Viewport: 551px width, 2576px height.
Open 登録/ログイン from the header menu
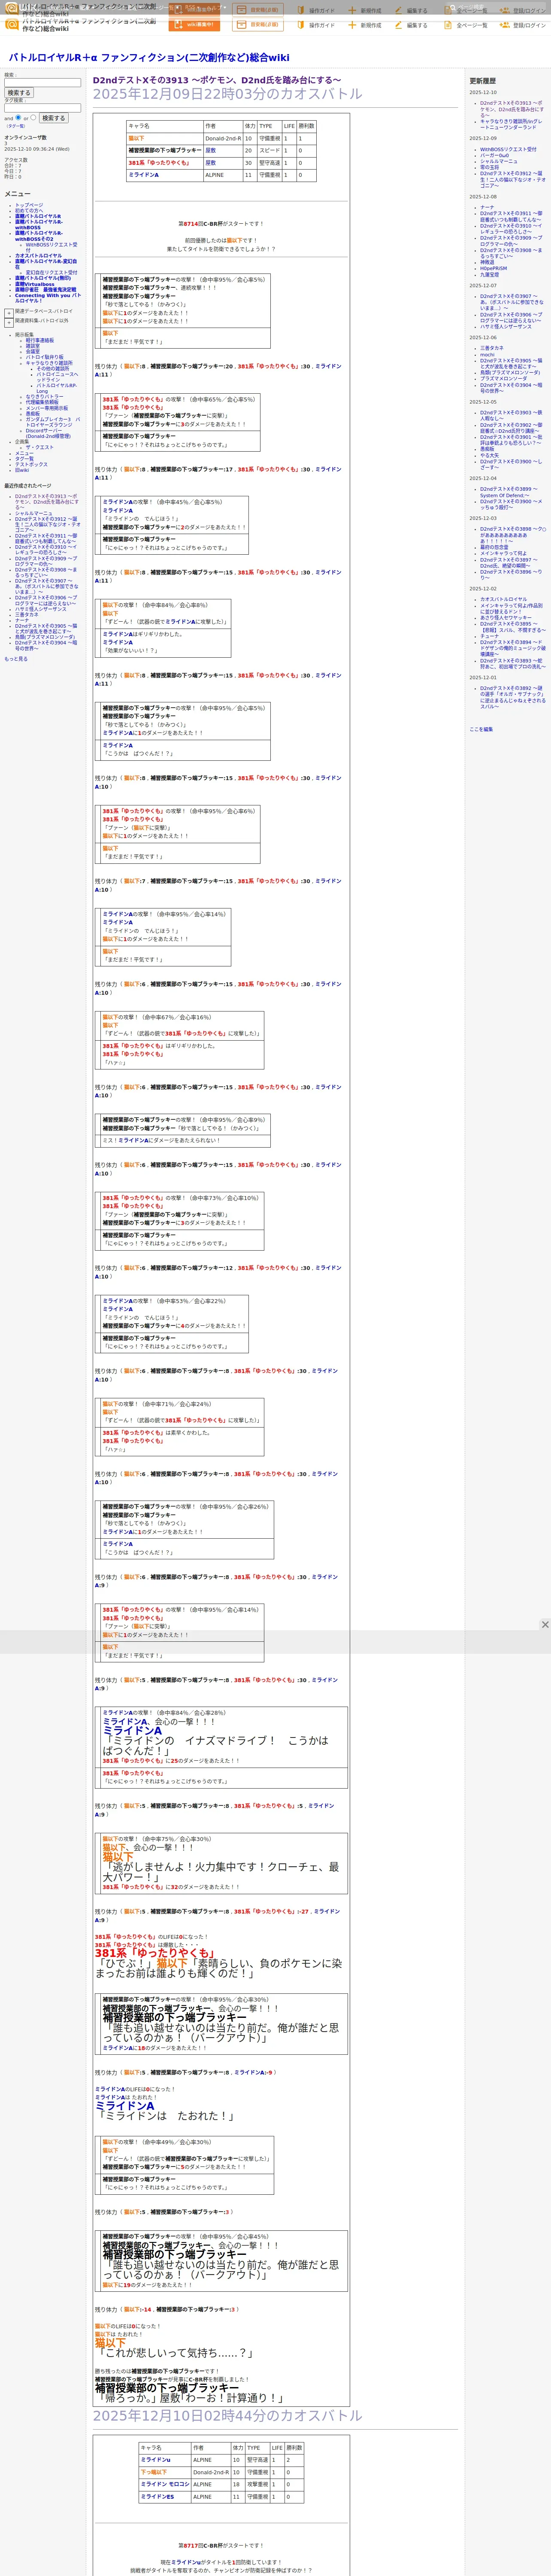click(x=524, y=25)
